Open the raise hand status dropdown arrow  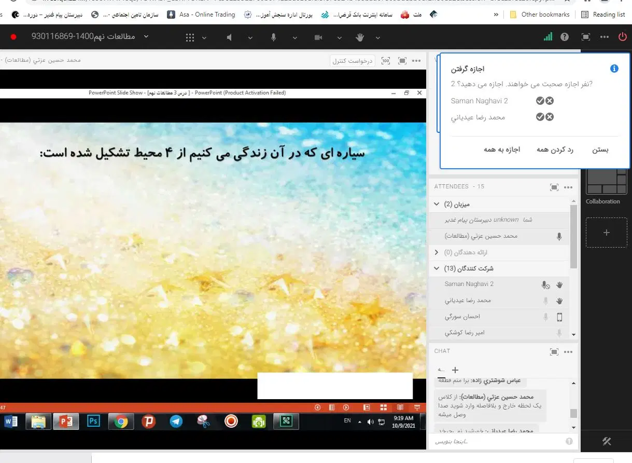point(378,38)
